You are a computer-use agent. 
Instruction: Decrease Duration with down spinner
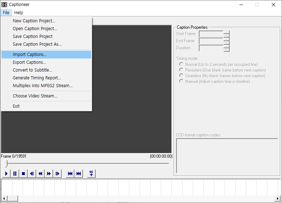pyautogui.click(x=226, y=50)
